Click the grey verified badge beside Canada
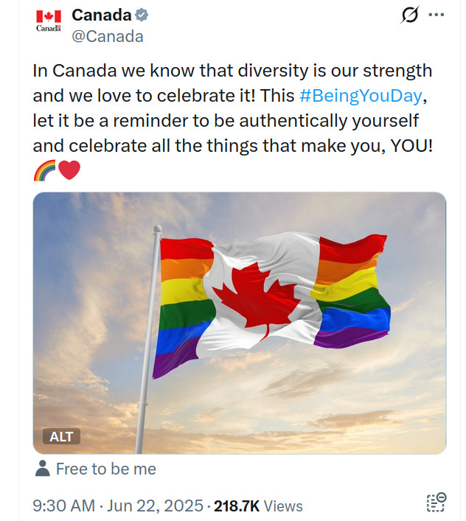466x521 pixels. 143,15
